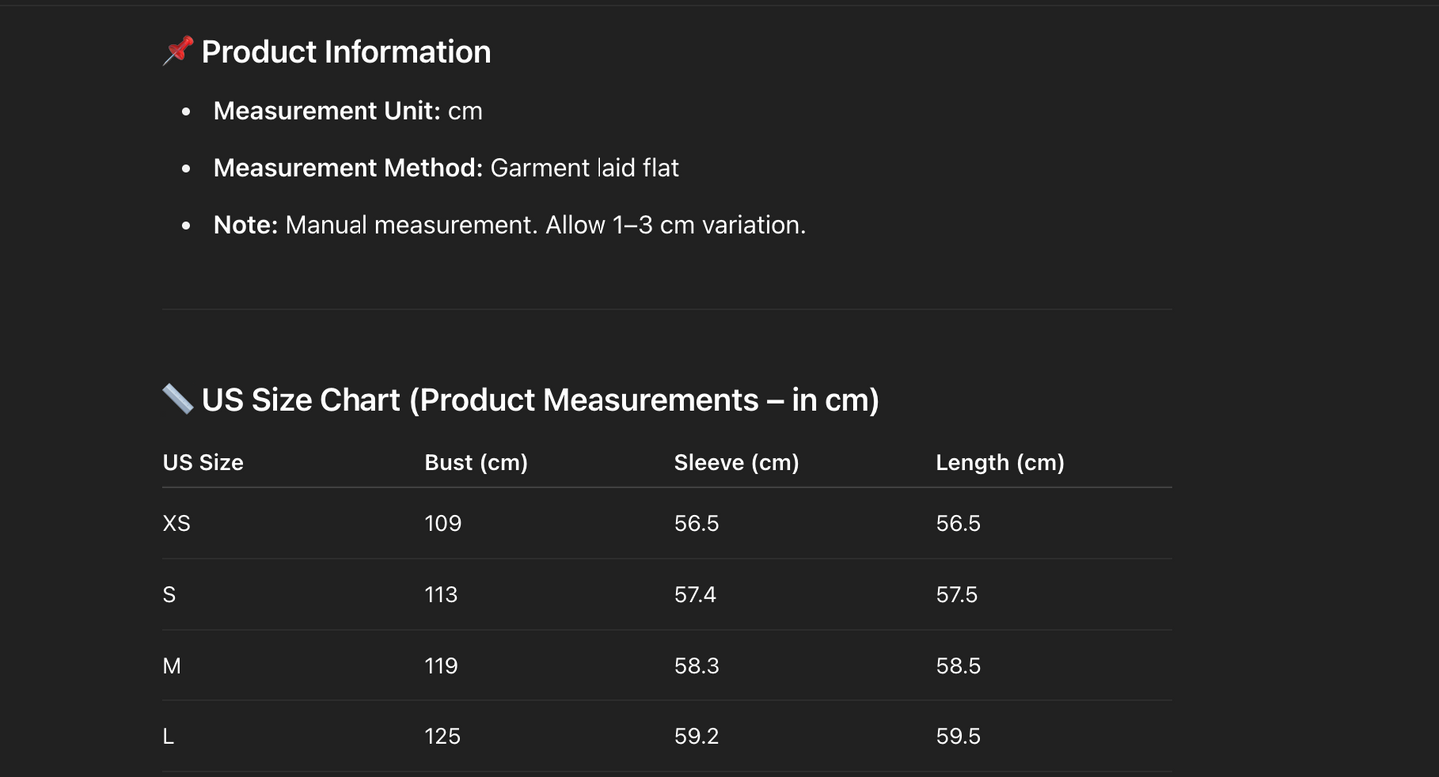Click the ruler icon beside US Size Chart

tap(178, 399)
